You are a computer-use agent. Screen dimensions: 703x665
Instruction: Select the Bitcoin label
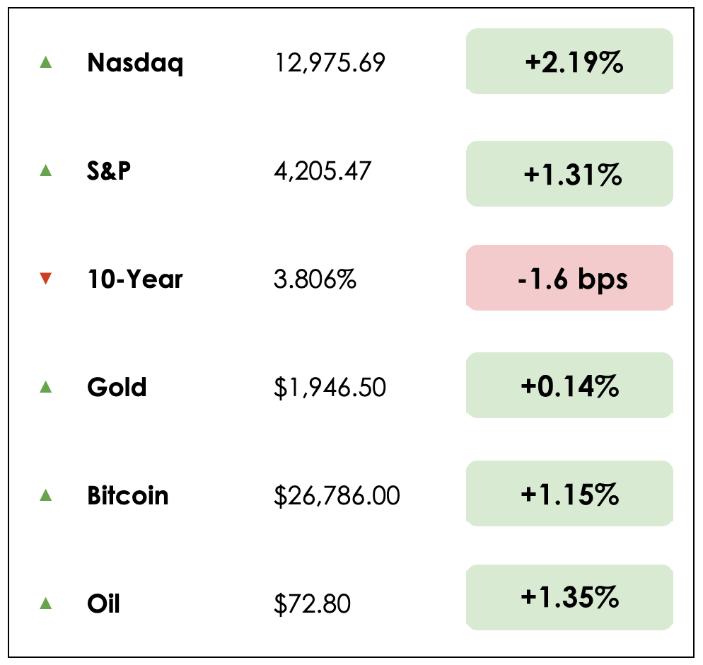click(128, 495)
